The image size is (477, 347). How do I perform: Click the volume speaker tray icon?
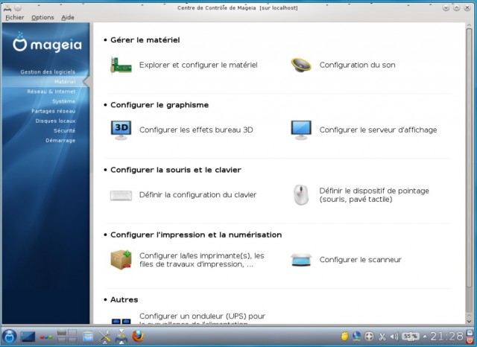click(x=394, y=337)
